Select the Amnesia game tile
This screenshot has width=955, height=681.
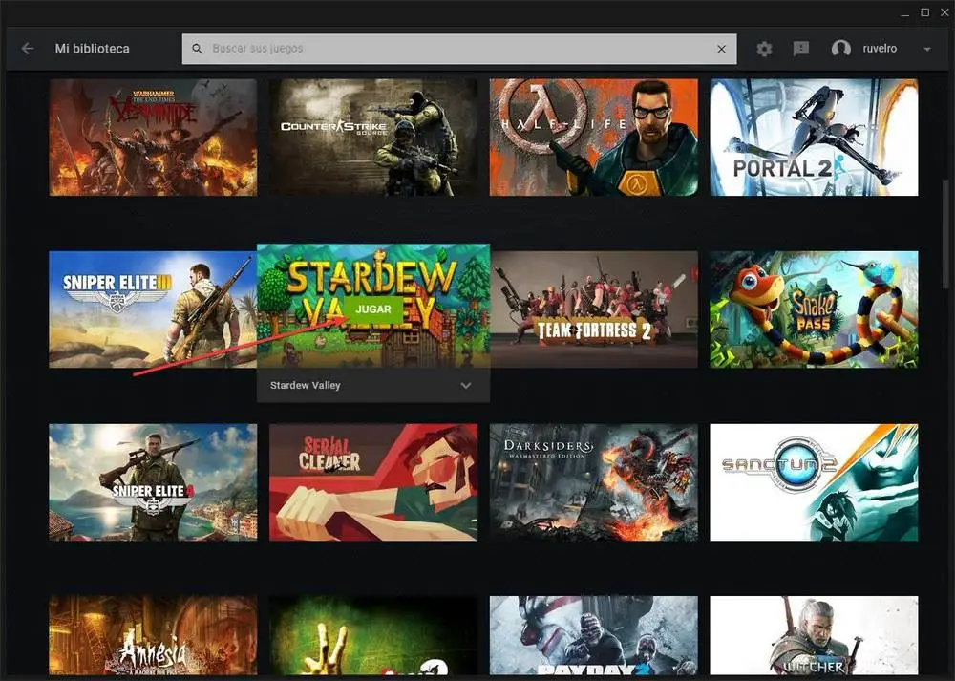click(153, 635)
